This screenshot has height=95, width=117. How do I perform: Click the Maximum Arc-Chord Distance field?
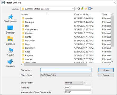tap(78, 92)
